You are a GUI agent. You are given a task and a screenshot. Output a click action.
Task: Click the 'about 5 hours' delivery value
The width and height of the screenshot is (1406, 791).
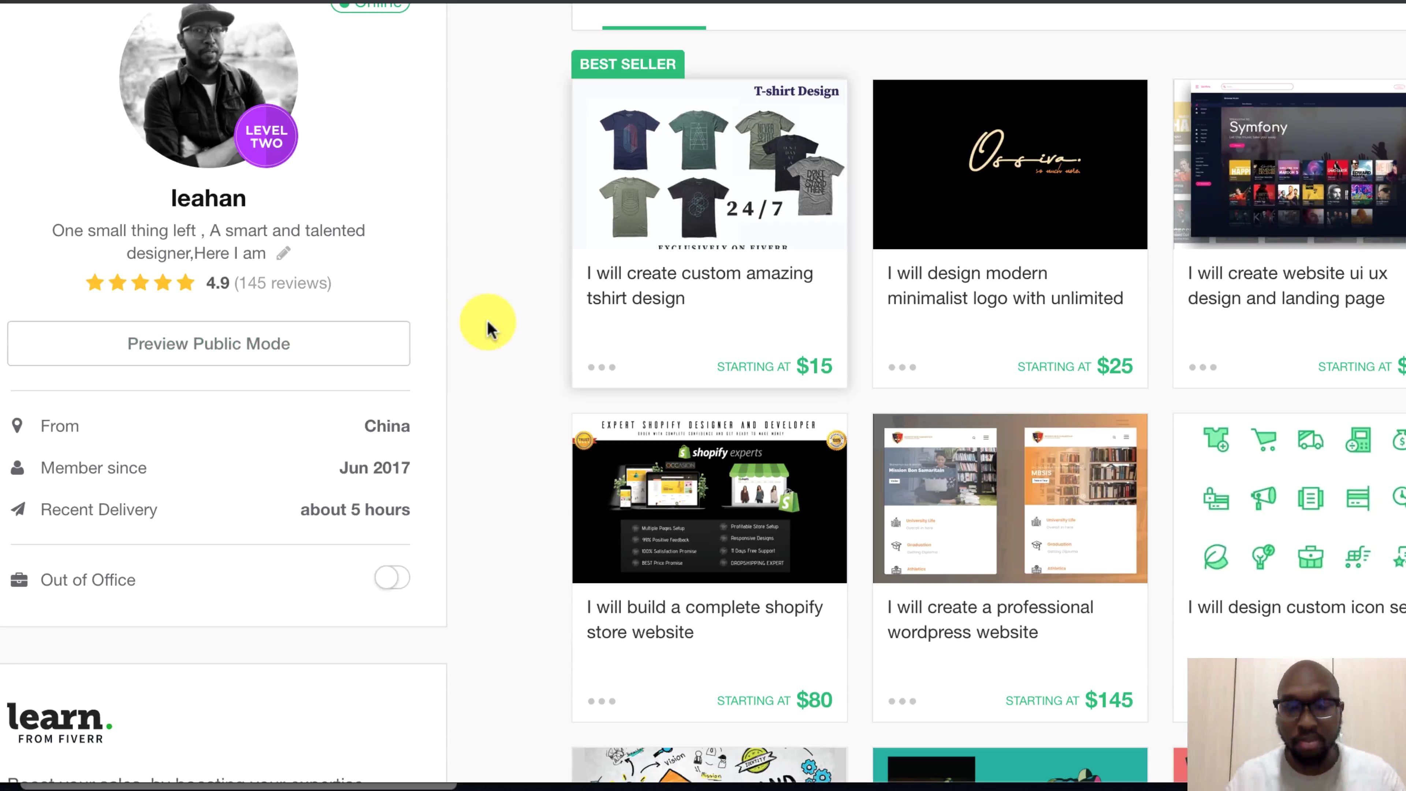[355, 509]
